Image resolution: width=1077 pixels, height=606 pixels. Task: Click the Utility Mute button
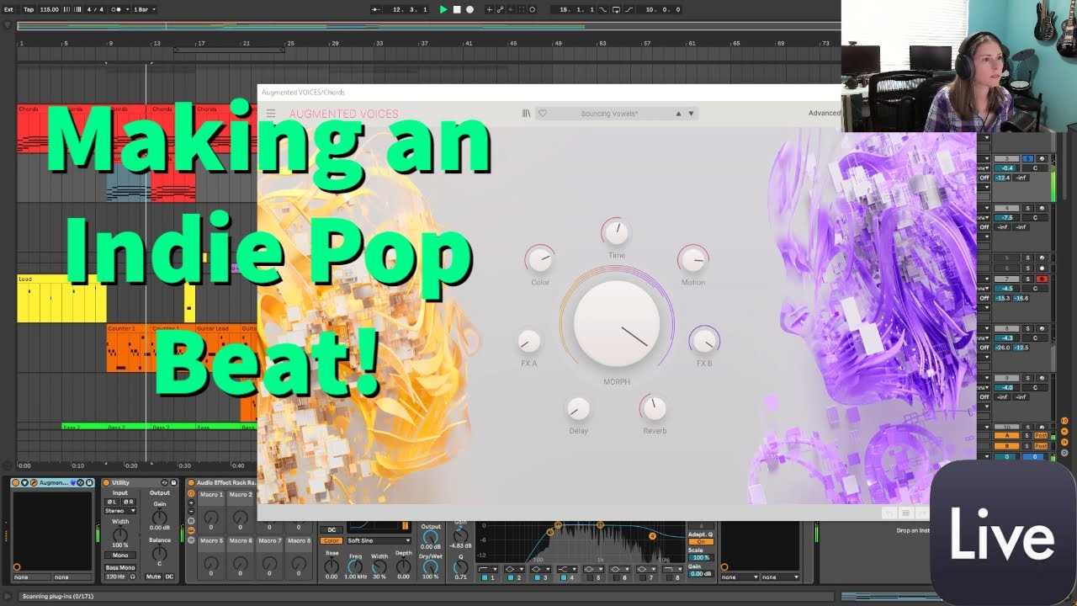[152, 577]
